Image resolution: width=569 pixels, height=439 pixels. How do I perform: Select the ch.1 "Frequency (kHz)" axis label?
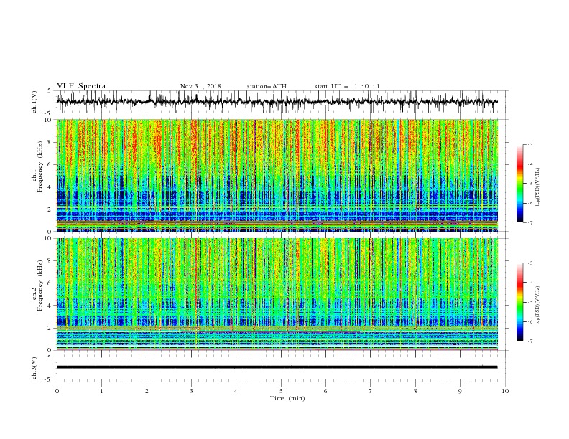[40, 166]
